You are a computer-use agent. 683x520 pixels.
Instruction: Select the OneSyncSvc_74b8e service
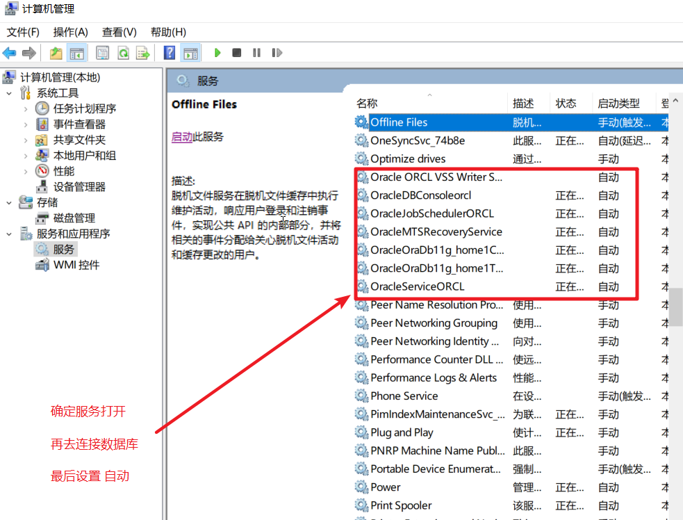pos(511,141)
